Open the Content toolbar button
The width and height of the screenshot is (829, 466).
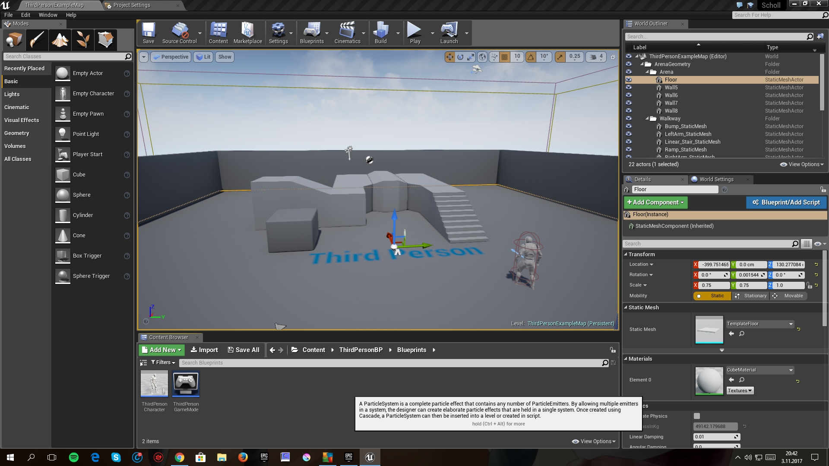pos(218,33)
